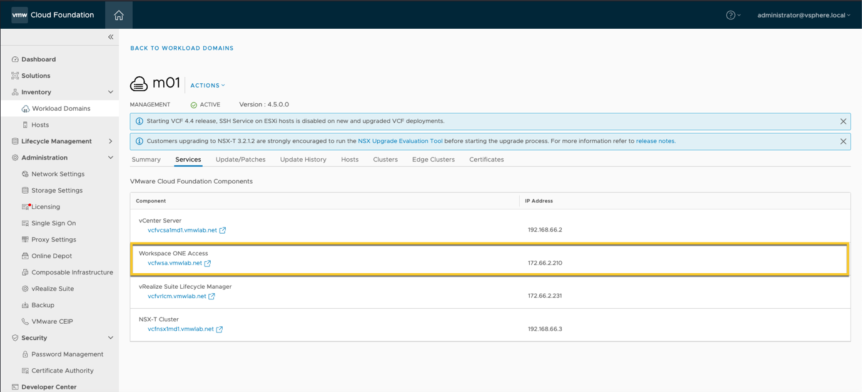
Task: Click the Certificate Authority icon
Action: 25,371
